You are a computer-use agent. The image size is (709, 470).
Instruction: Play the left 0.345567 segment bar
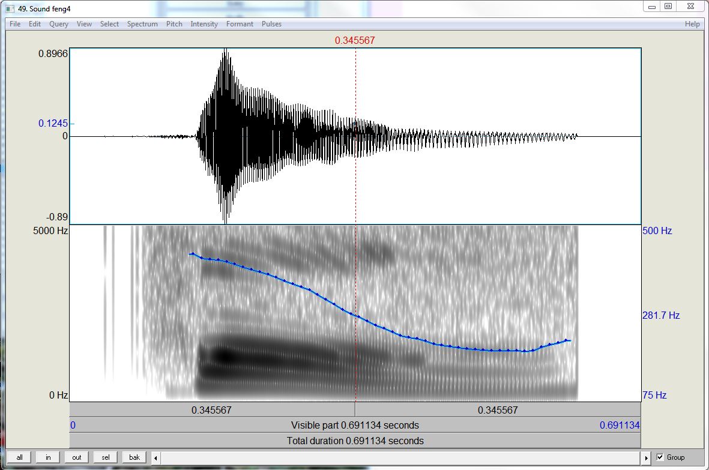[x=211, y=410]
